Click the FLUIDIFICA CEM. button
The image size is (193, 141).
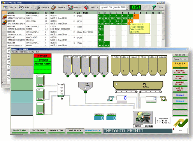pyautogui.click(x=93, y=131)
